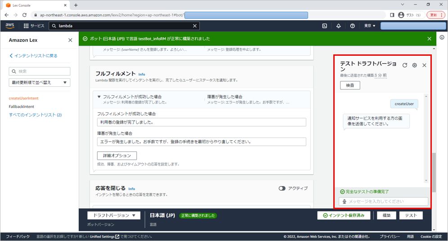This screenshot has height=241, width=448.
Task: Clear the lambda search text
Action: point(195,26)
